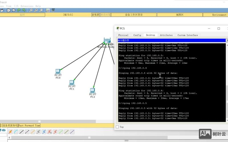228x142 pixels.
Task: Pick the copper straight-through cable
Action: 22,132
